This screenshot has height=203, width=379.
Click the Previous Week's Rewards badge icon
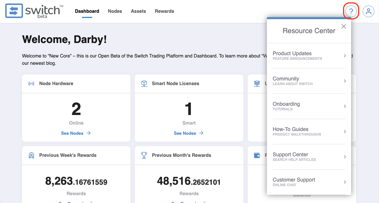(31, 155)
